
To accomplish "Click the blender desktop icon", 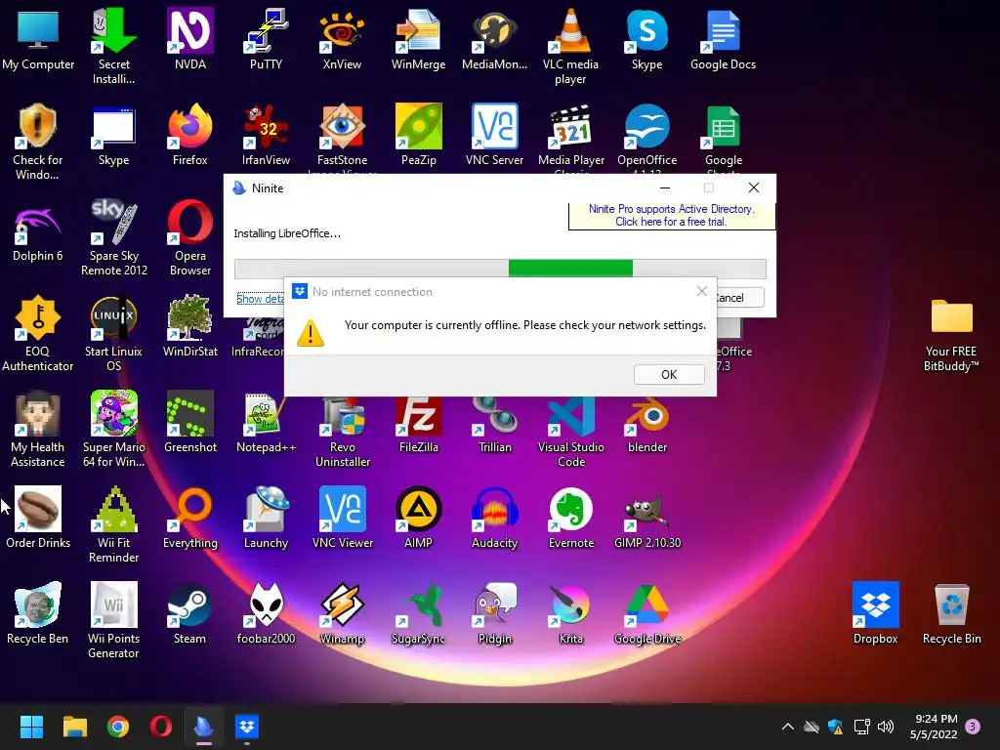I will 646,426.
